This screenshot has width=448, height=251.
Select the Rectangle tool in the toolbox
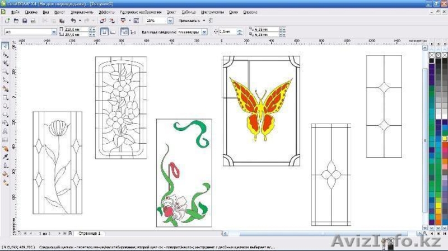5,97
